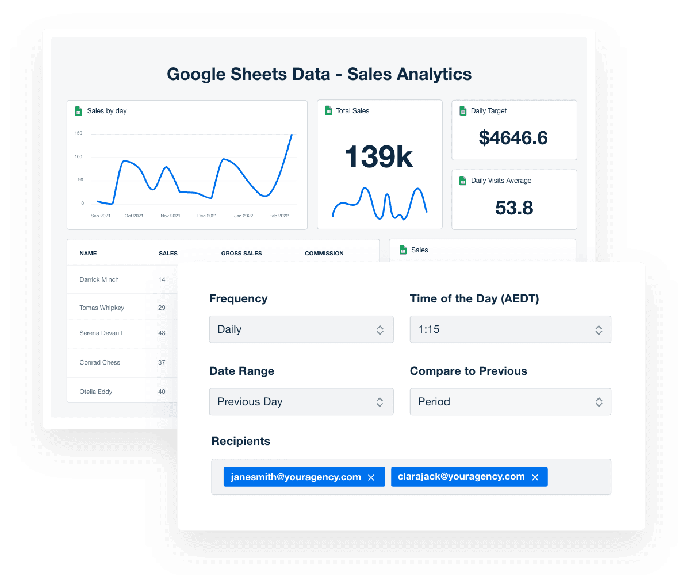Remove clarajack@youragency.com using its X icon

point(535,477)
